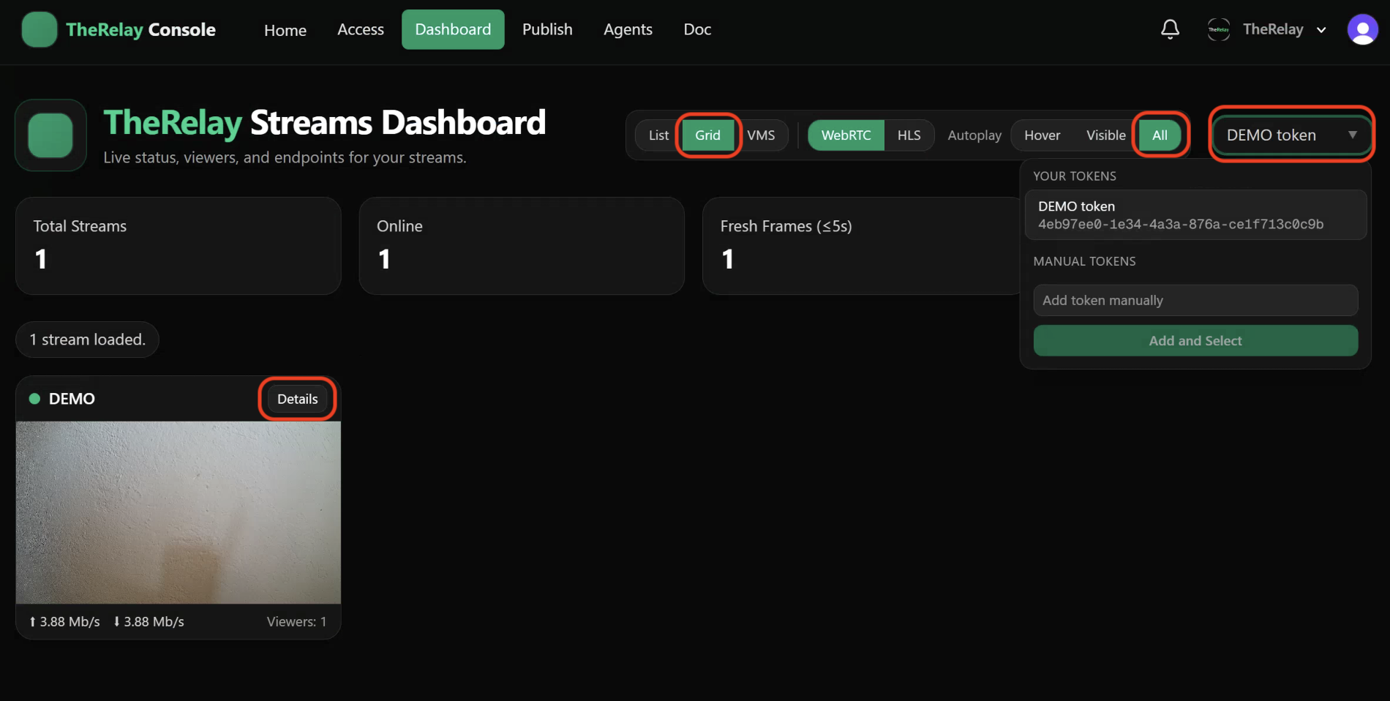This screenshot has width=1390, height=701.
Task: Click the token ID 4eb97ee0-1e34-4a3a text
Action: click(1181, 224)
